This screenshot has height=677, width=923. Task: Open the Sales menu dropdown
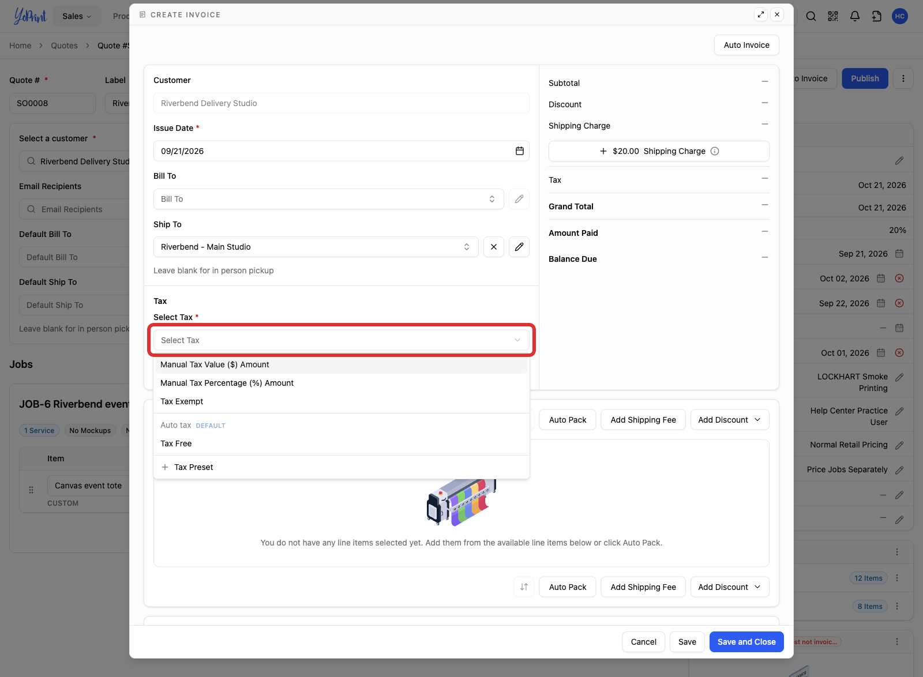coord(77,16)
